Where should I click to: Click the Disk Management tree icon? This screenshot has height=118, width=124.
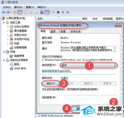[11, 56]
